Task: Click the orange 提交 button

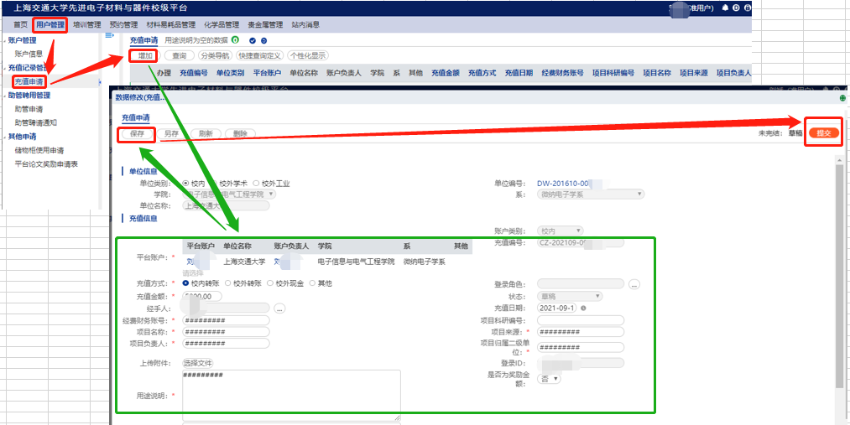Action: pos(823,133)
